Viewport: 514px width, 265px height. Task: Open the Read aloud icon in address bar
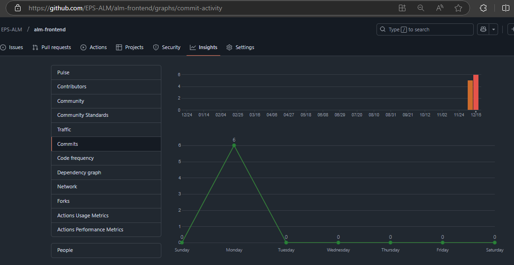pos(440,8)
